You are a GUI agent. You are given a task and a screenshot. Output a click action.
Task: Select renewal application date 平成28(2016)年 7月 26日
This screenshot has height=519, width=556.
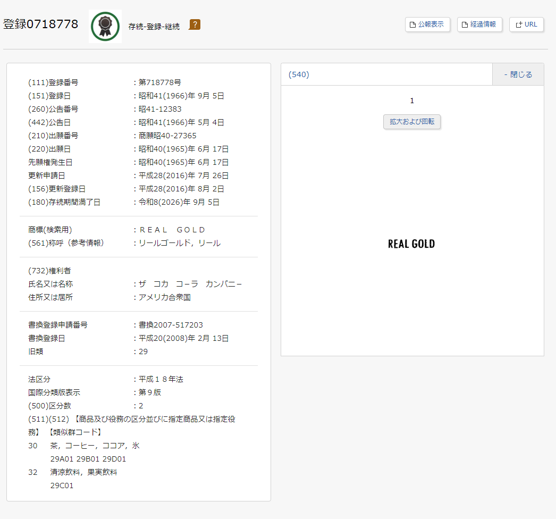point(183,175)
